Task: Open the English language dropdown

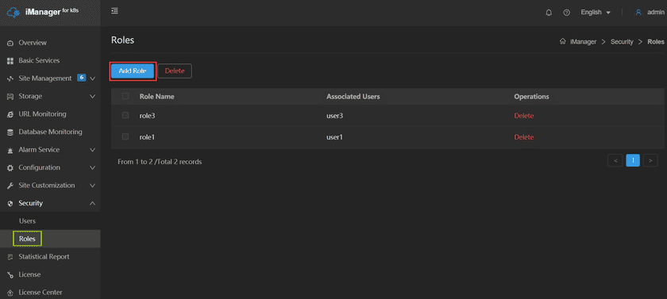Action: [x=596, y=13]
